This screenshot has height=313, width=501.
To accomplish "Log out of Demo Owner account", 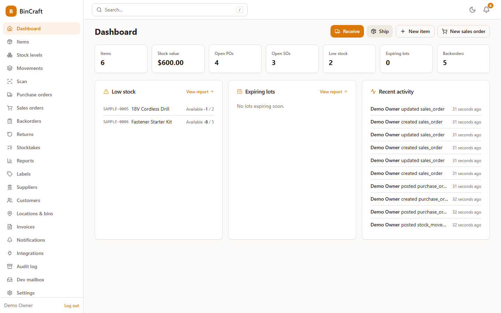I will (72, 306).
